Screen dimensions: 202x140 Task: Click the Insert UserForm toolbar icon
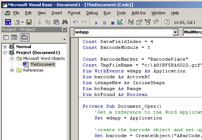[x=17, y=22]
